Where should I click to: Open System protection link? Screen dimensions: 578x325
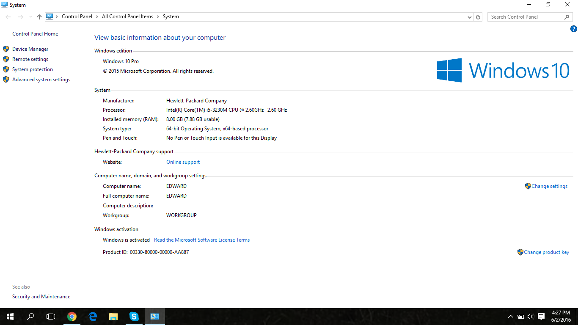(x=33, y=69)
